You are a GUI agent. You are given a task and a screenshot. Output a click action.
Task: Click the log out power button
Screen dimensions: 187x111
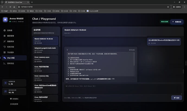point(11,104)
